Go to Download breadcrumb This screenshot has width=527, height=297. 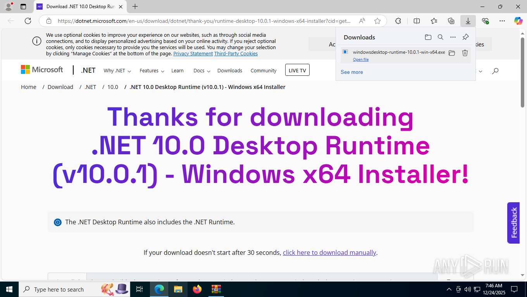click(x=60, y=87)
